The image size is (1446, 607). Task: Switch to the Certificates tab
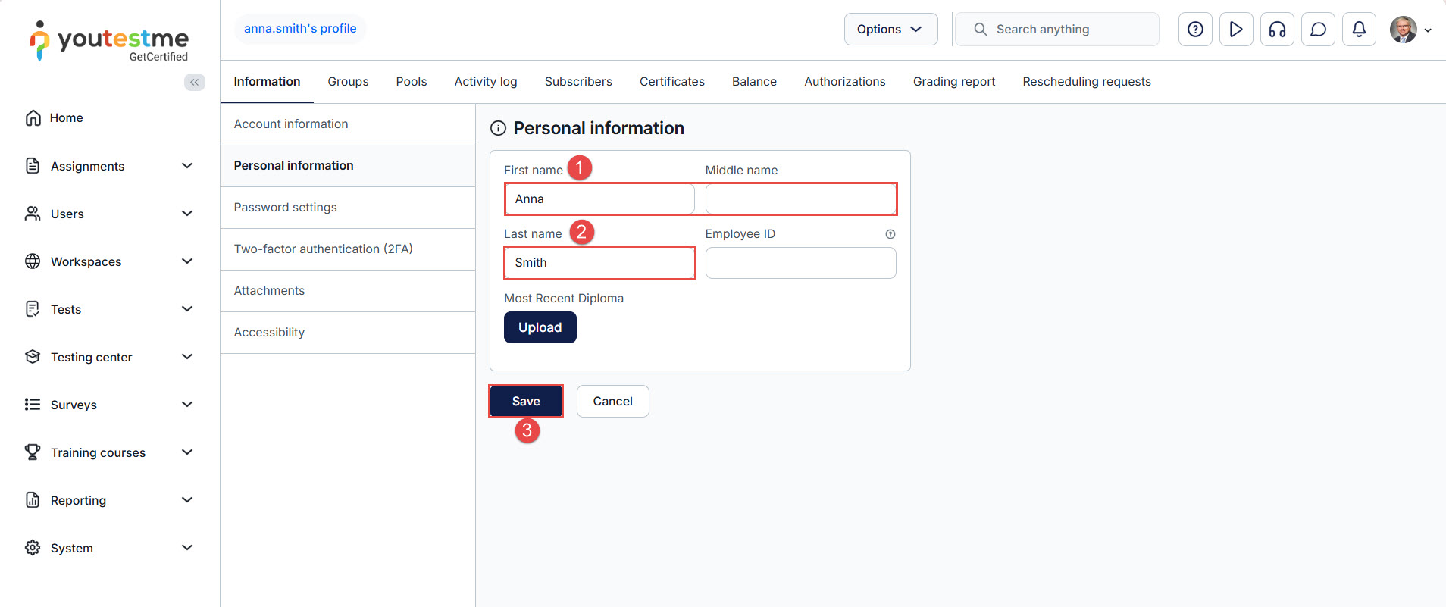[671, 82]
